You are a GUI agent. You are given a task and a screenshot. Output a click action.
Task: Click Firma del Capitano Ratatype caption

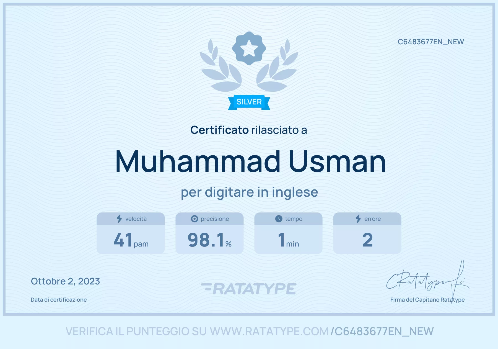(x=427, y=300)
